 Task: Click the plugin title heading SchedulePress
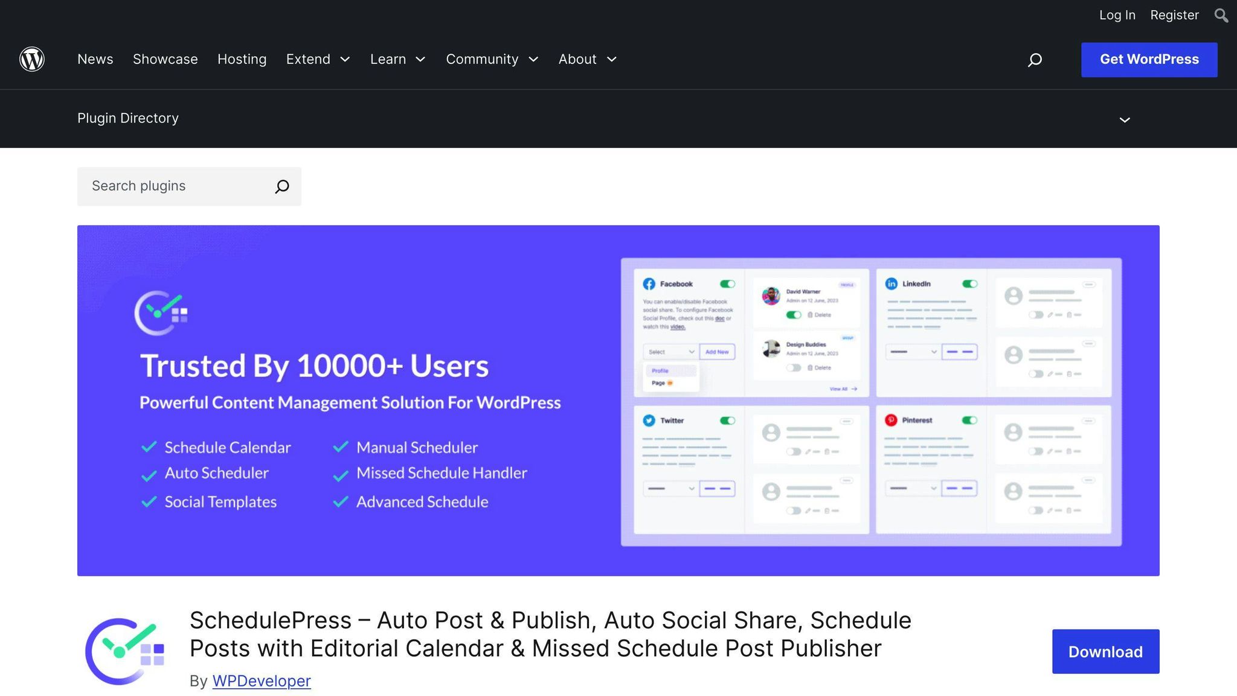(550, 634)
